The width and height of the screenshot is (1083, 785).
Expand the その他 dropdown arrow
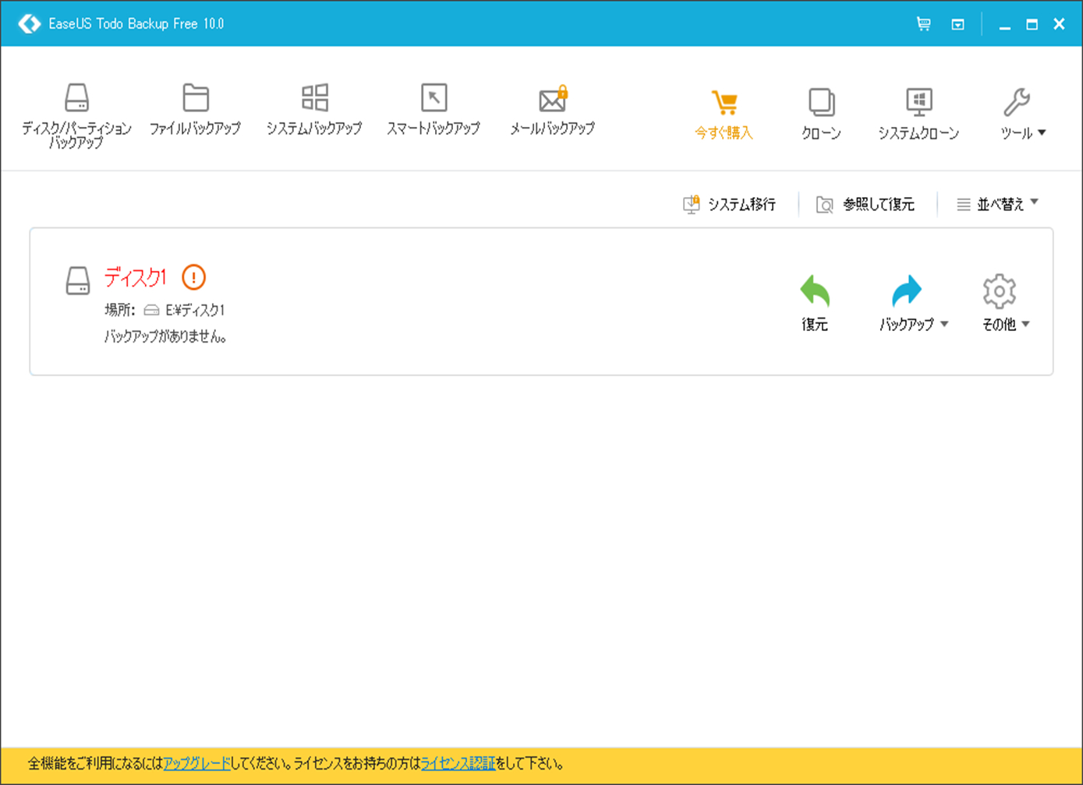1025,324
